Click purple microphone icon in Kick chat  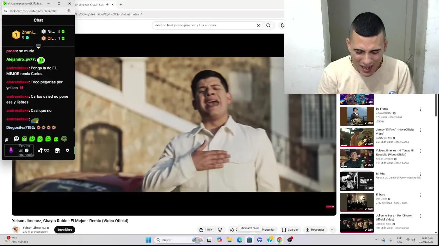pyautogui.click(x=11, y=150)
